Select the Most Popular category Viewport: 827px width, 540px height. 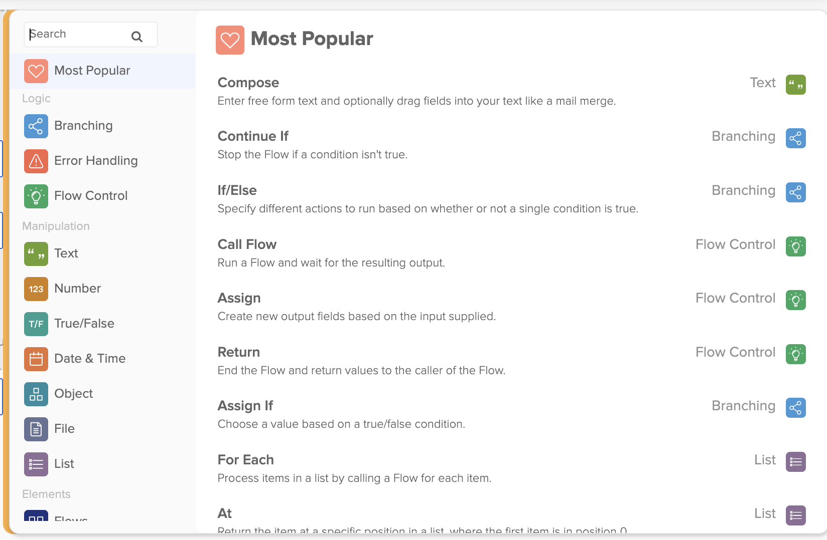point(92,71)
